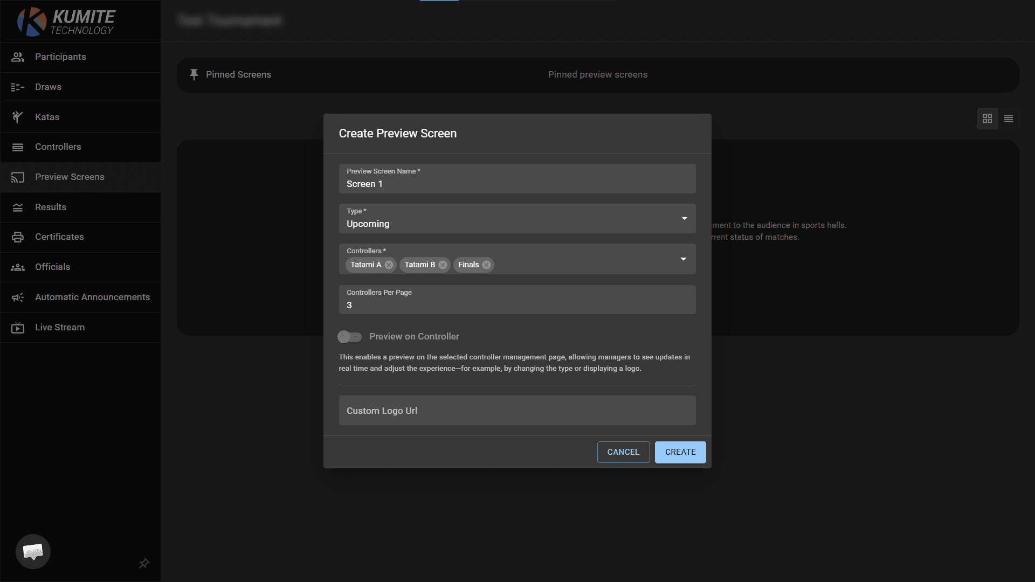Cancel the Create Preview Screen dialog

[623, 452]
